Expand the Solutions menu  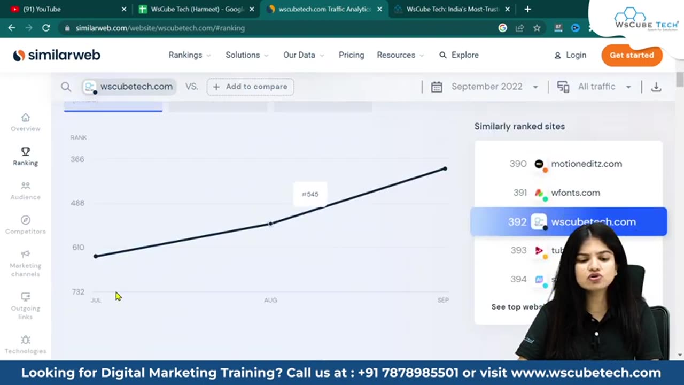point(247,55)
